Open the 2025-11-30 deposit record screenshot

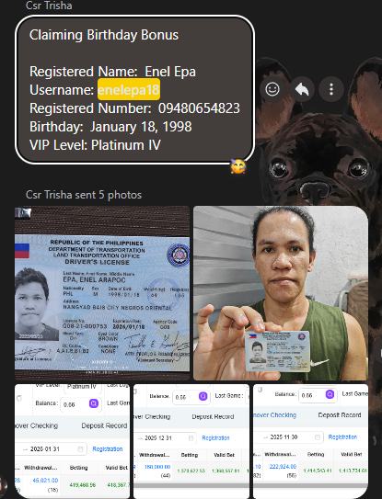[x=310, y=441]
